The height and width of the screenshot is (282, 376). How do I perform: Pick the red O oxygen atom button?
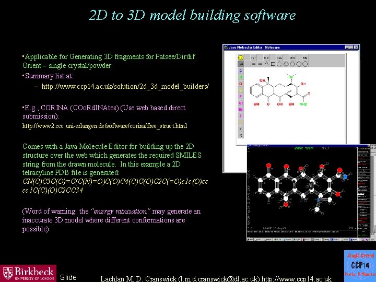tap(241, 84)
